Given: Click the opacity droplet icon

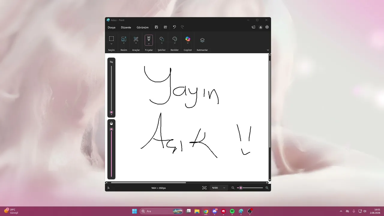Looking at the screenshot, I should (x=111, y=123).
